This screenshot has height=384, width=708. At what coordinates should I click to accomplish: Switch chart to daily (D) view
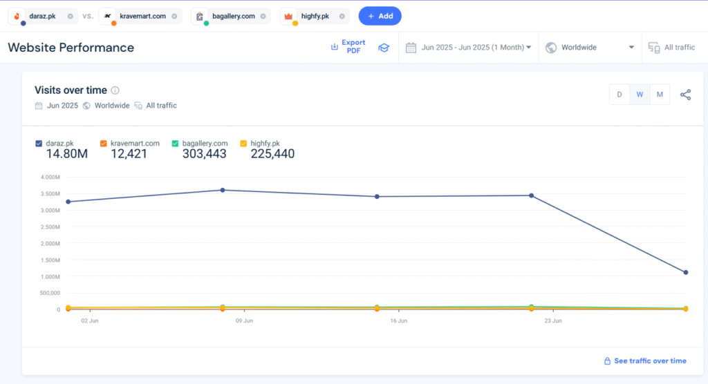click(619, 95)
